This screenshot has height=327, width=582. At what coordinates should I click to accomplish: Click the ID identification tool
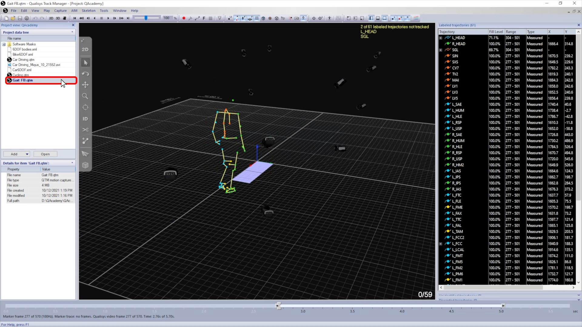tap(85, 119)
